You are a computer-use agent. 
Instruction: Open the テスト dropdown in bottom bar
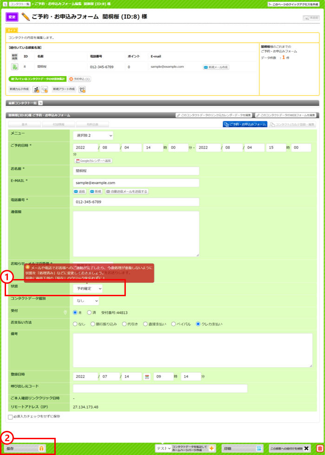pos(163,448)
